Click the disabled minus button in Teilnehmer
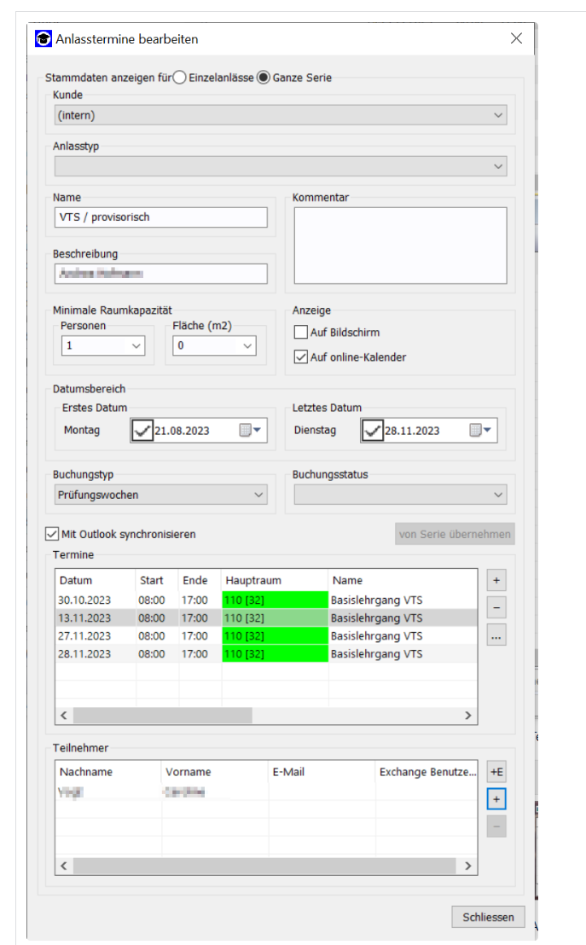This screenshot has height=945, width=586. point(496,826)
